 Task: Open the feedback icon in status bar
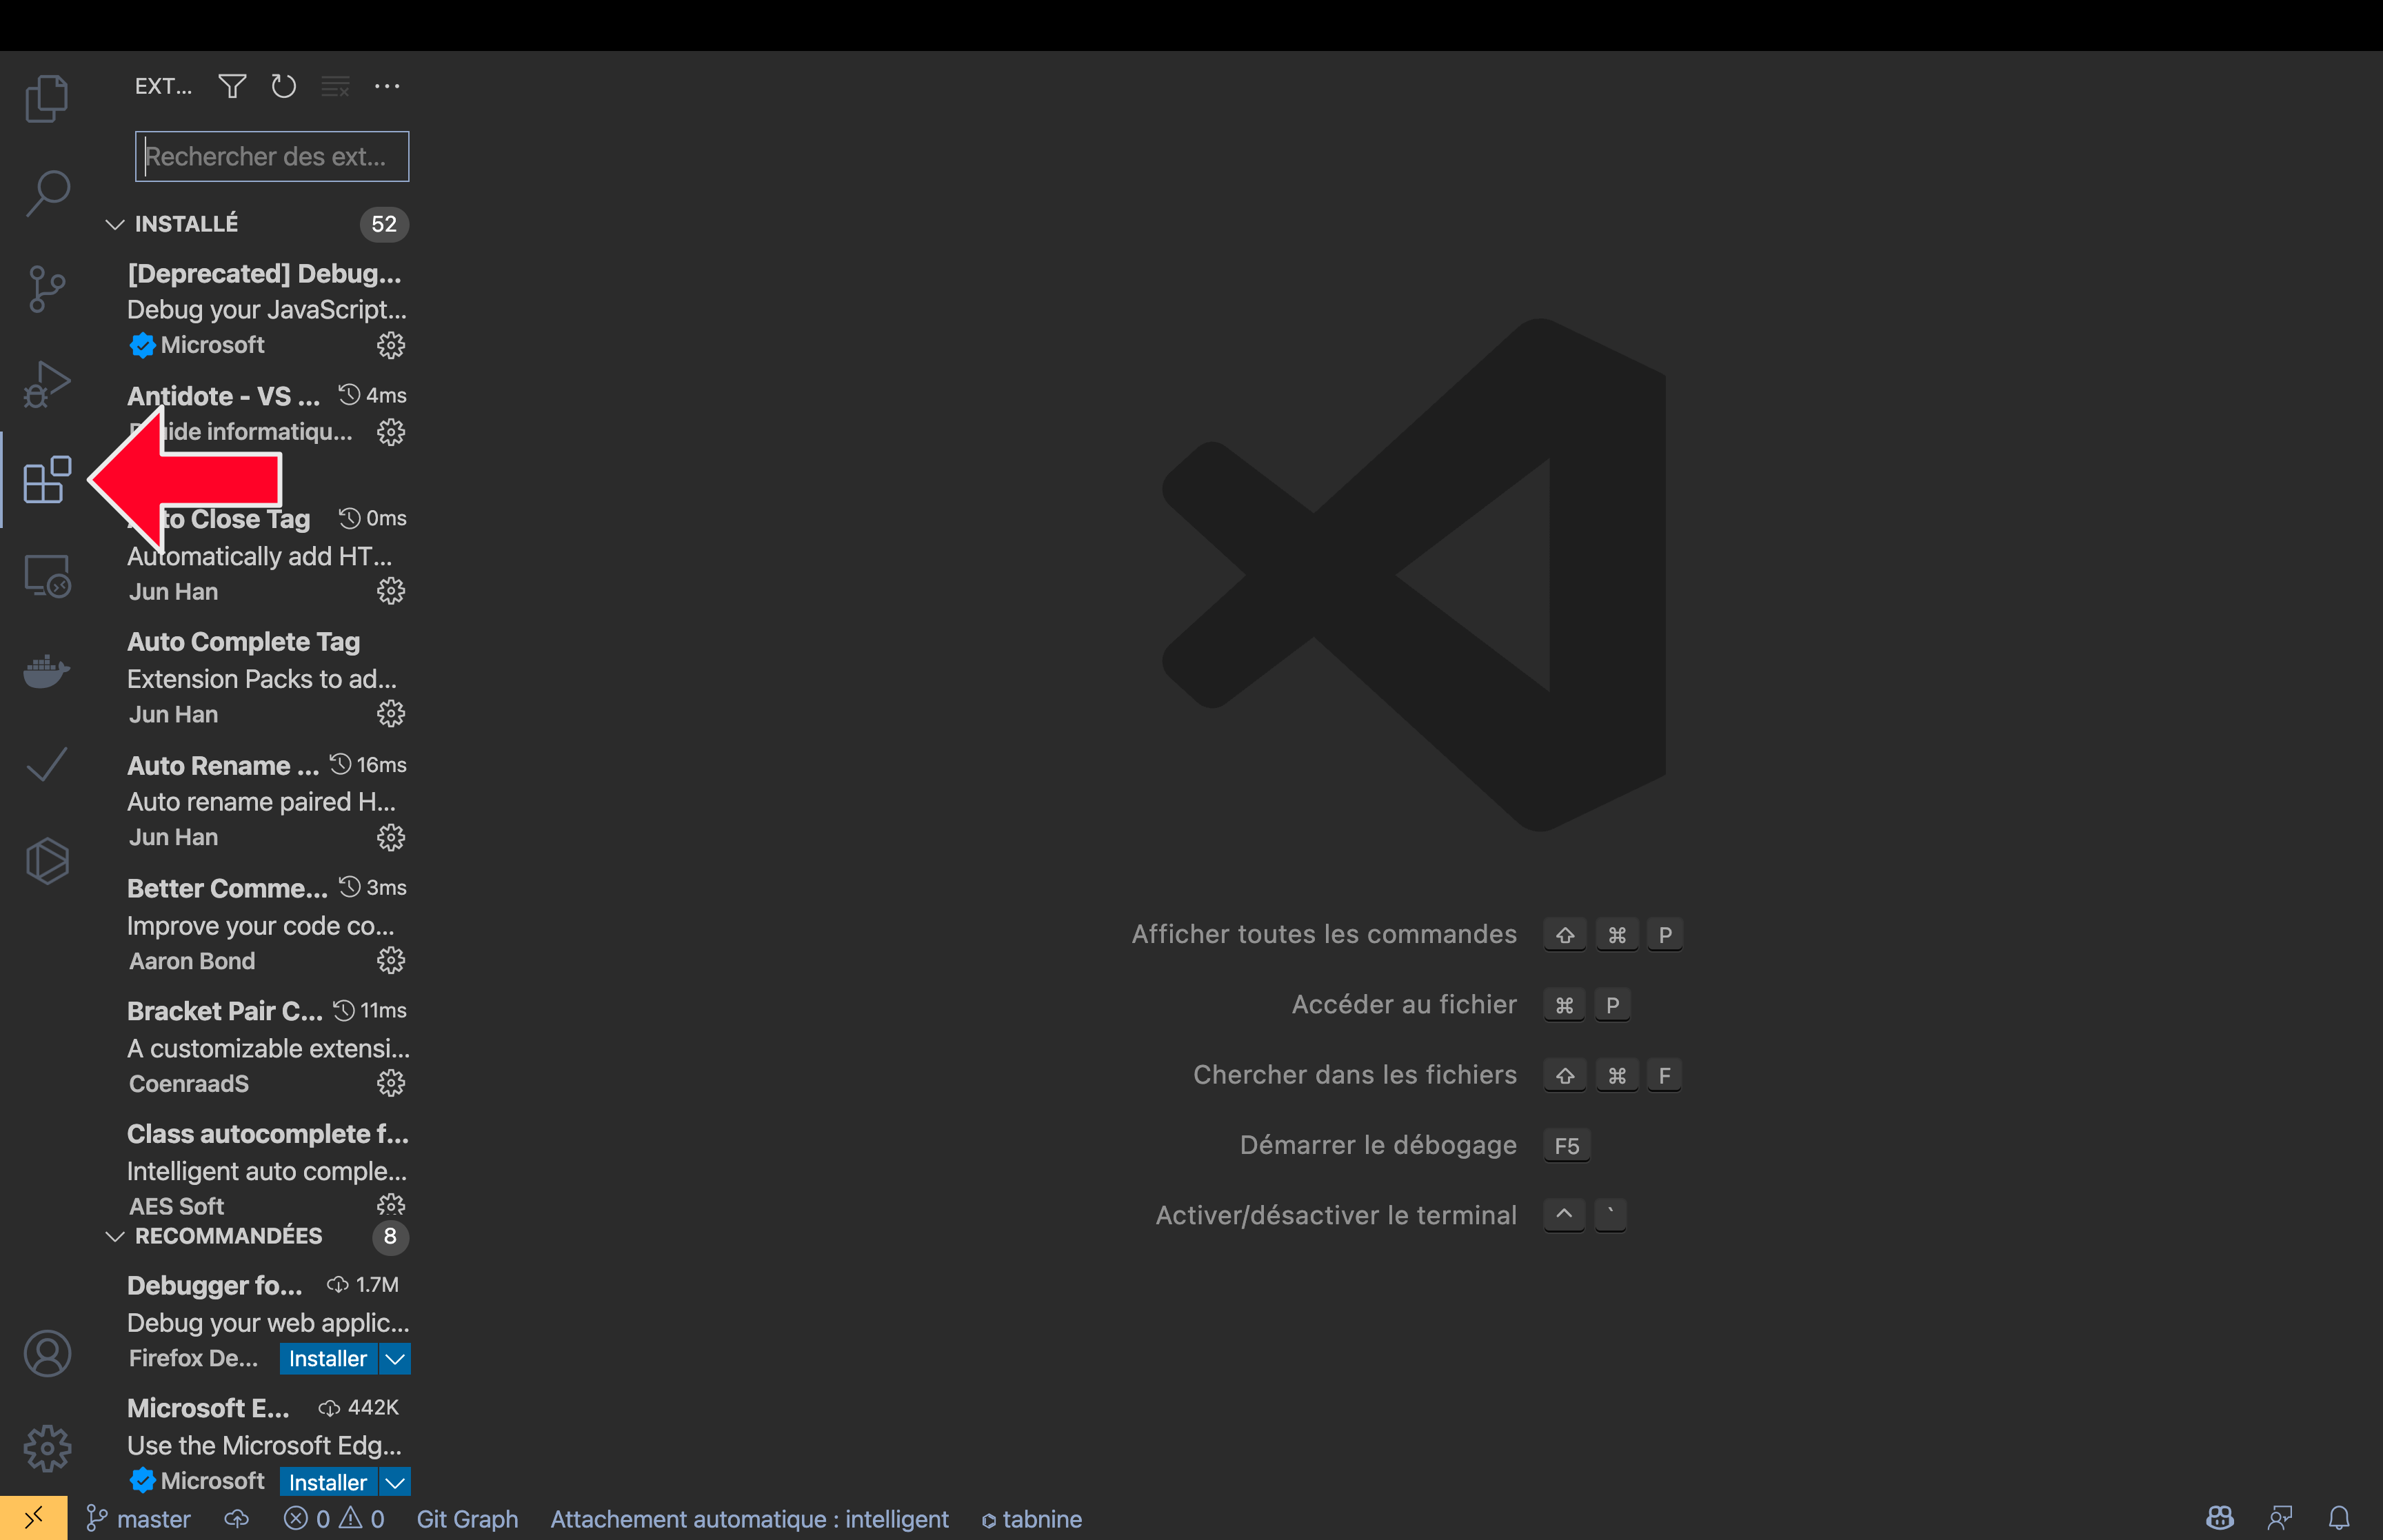coord(2280,1519)
